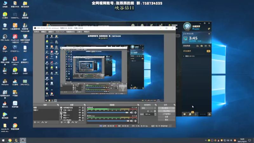Pop out the 来源 dock panel
Image resolution: width=254 pixels, height=143 pixels.
(84, 105)
